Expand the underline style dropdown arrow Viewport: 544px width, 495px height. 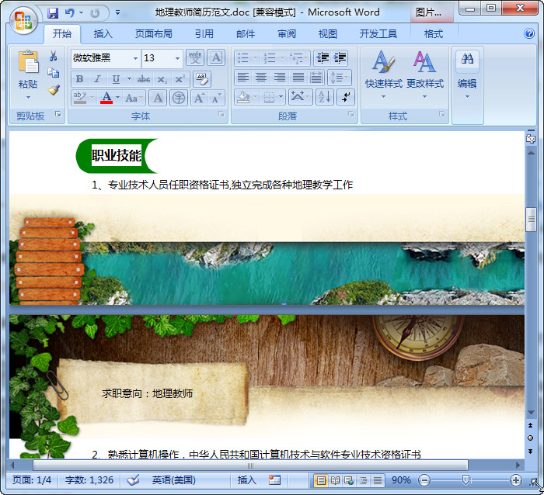pyautogui.click(x=129, y=79)
